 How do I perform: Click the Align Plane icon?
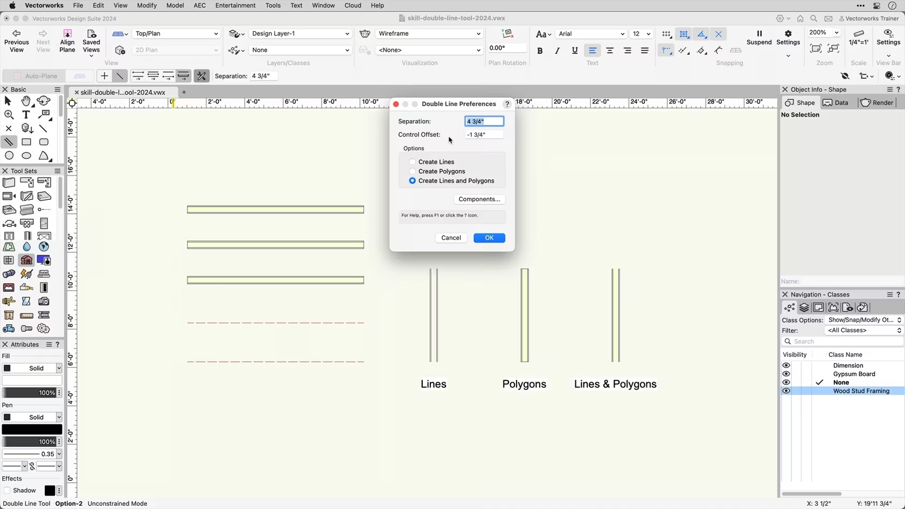point(67,41)
